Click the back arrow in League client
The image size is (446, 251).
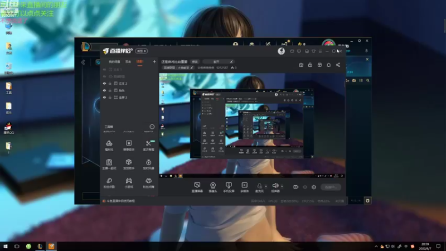pyautogui.click(x=83, y=62)
